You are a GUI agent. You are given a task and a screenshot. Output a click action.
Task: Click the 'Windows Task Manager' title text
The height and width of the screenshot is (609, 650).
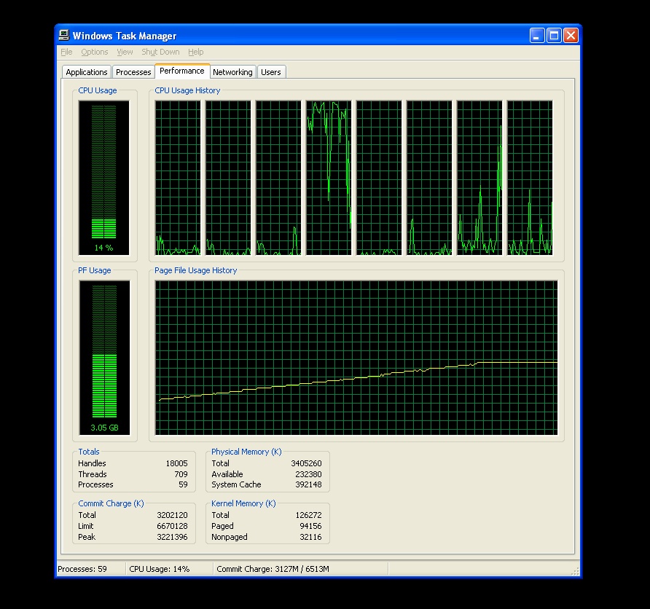[125, 36]
